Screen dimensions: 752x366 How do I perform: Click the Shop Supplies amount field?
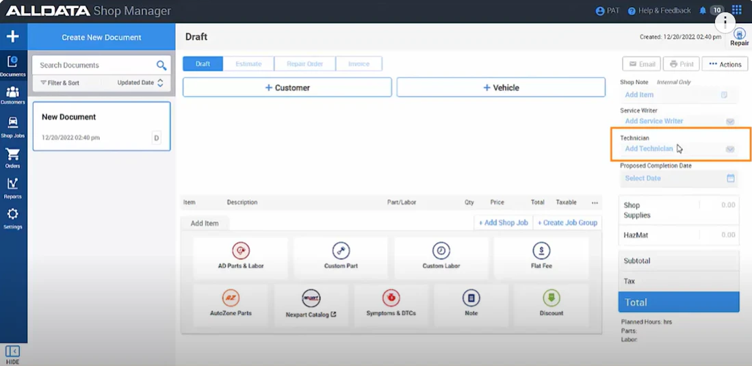tap(718, 205)
